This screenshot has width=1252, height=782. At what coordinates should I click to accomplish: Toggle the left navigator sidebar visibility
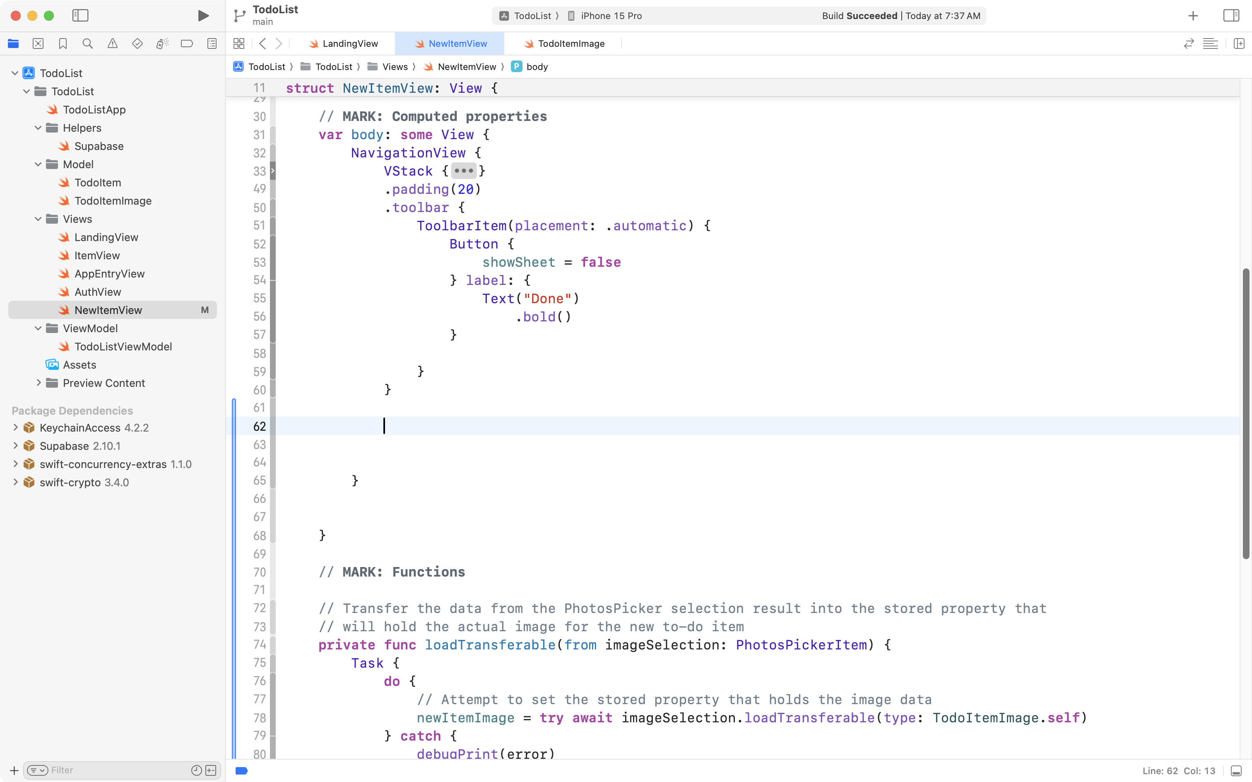81,15
